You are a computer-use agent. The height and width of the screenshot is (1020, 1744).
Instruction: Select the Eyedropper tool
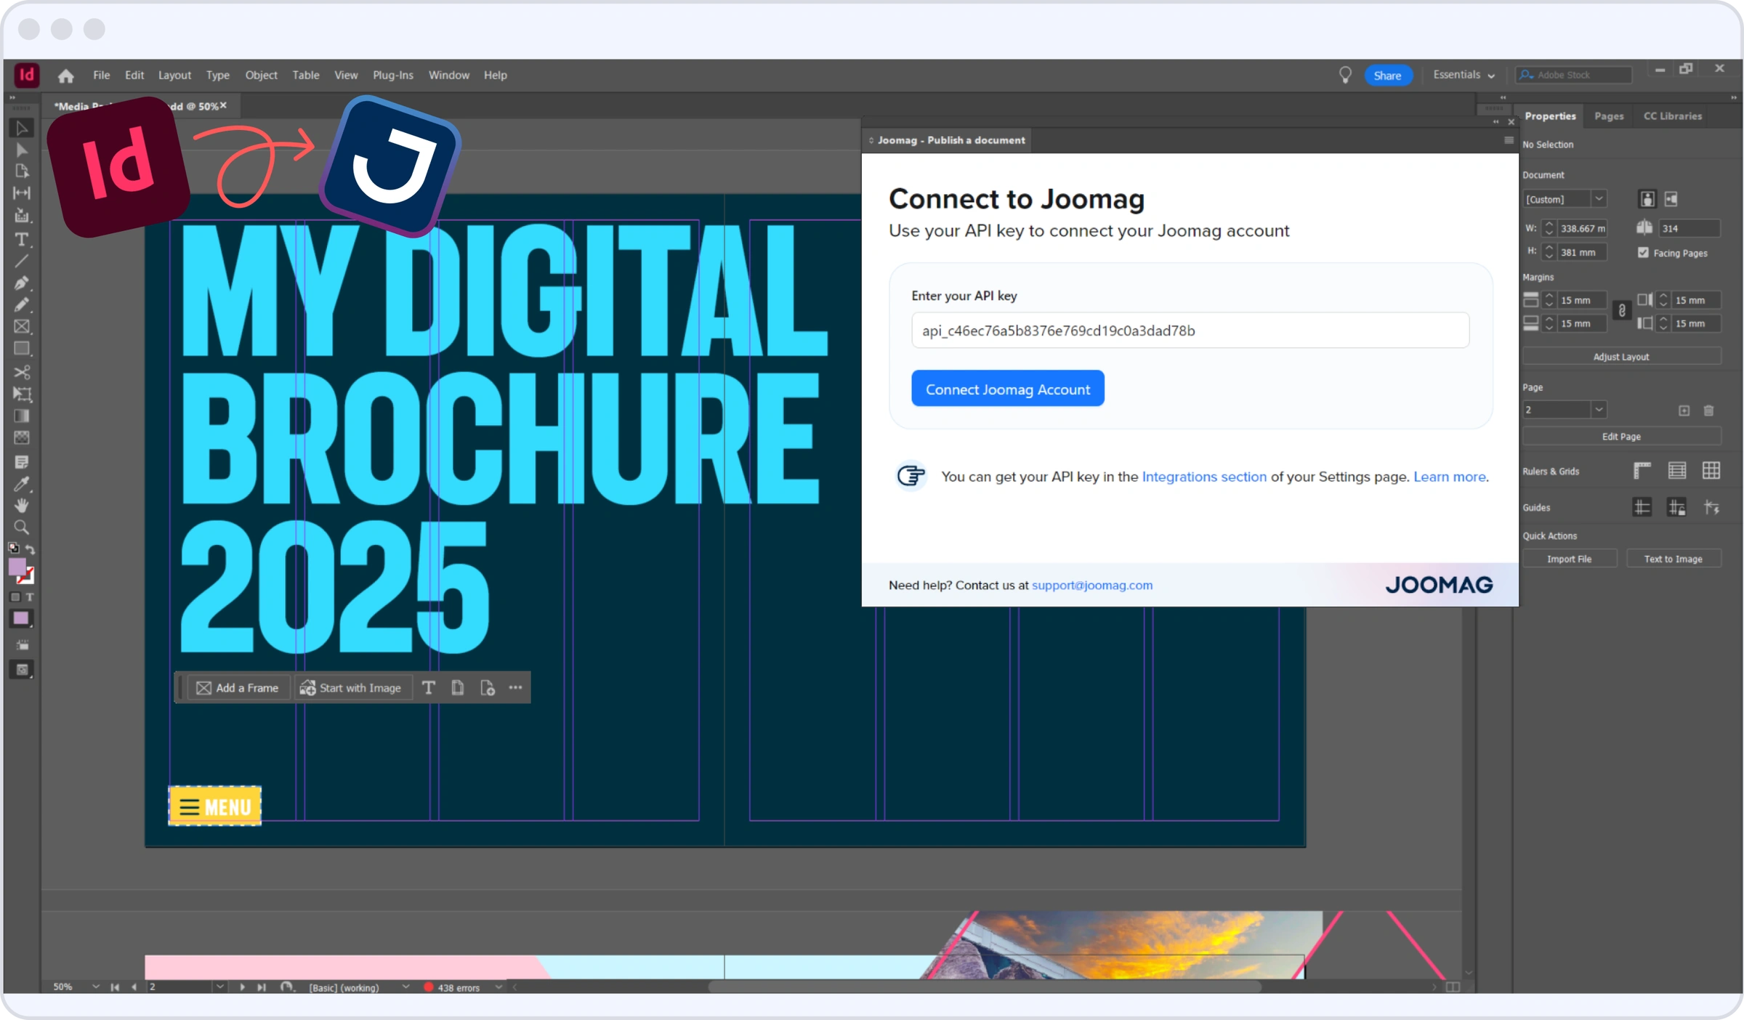click(22, 484)
